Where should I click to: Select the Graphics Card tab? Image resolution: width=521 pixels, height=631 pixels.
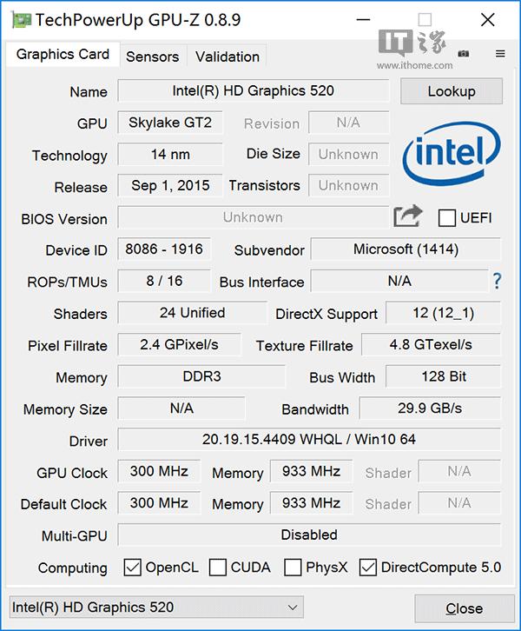pos(63,54)
